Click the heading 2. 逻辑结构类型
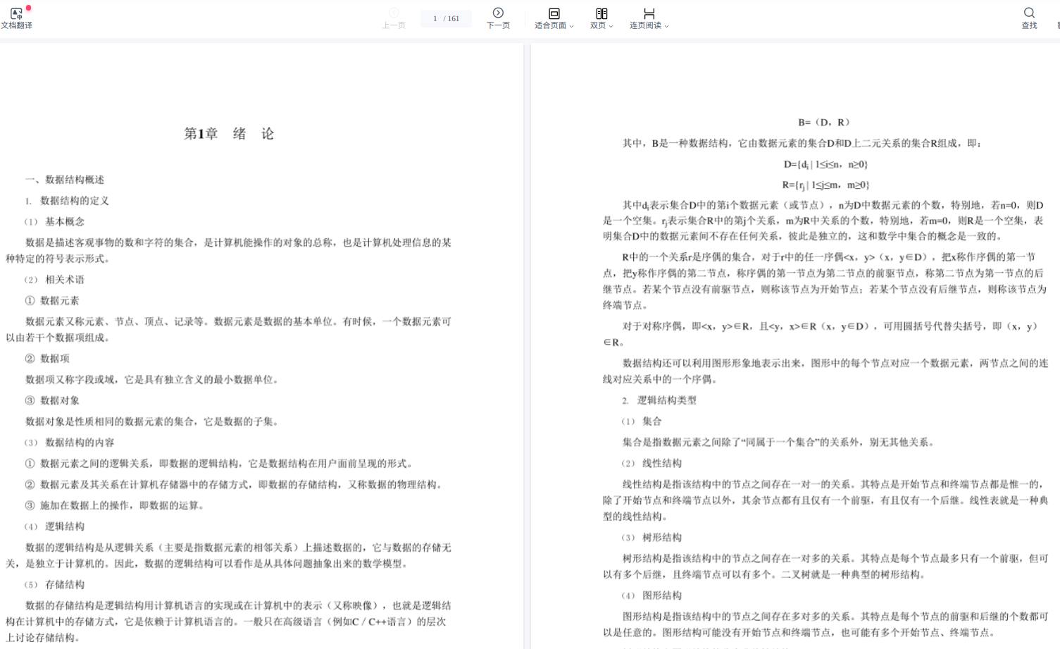This screenshot has width=1060, height=649. pos(659,400)
